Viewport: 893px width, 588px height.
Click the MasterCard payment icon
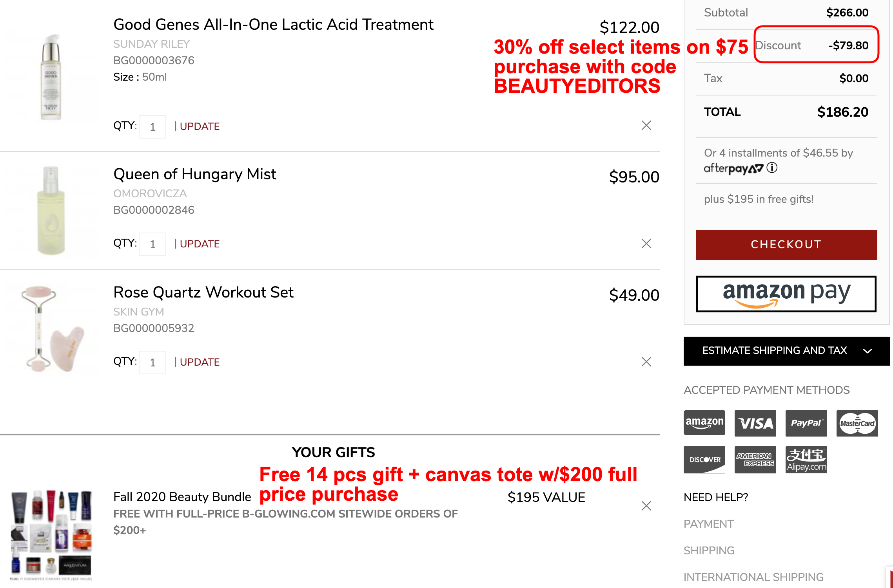pos(857,423)
